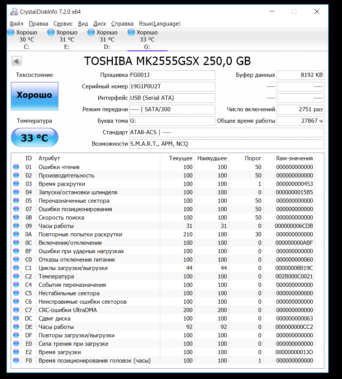Image resolution: width=342 pixels, height=379 pixels.
Task: Click the Интерфейс field USB (Serial ATA)
Action: pos(172,98)
